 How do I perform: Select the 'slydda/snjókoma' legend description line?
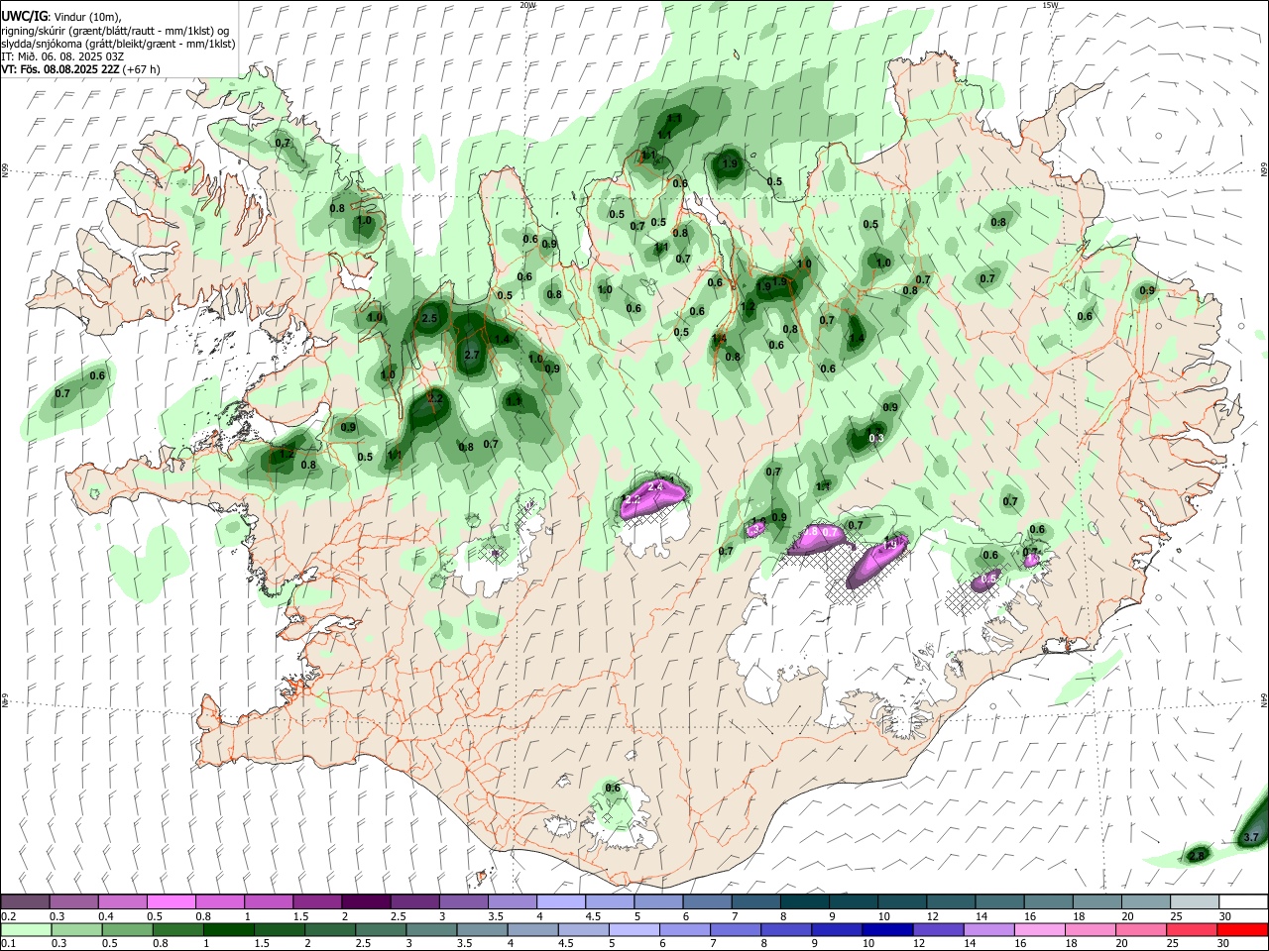point(118,44)
